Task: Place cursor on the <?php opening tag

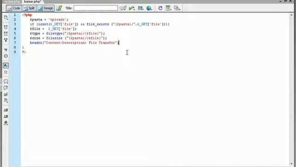Action: click(x=27, y=15)
